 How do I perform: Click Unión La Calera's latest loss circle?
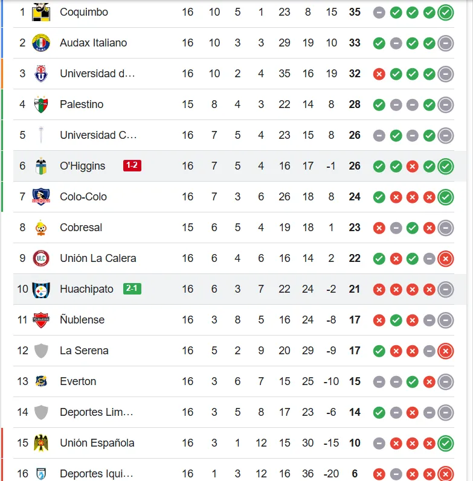click(x=445, y=258)
